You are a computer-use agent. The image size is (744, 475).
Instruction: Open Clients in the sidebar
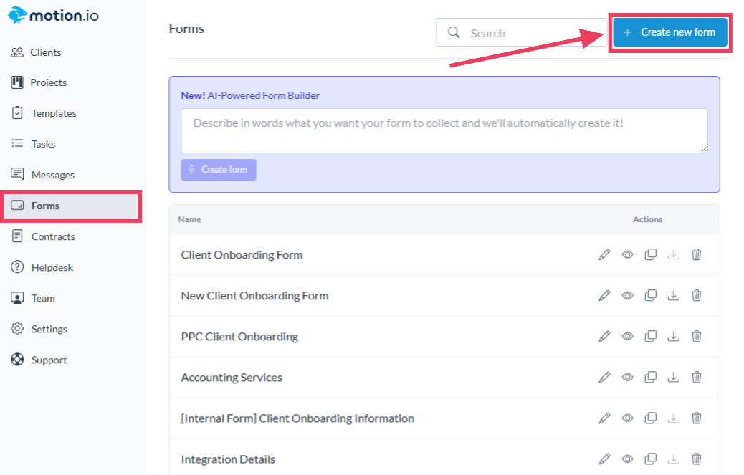pyautogui.click(x=45, y=52)
